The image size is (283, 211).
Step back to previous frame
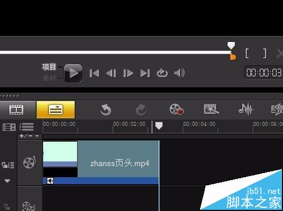111,73
